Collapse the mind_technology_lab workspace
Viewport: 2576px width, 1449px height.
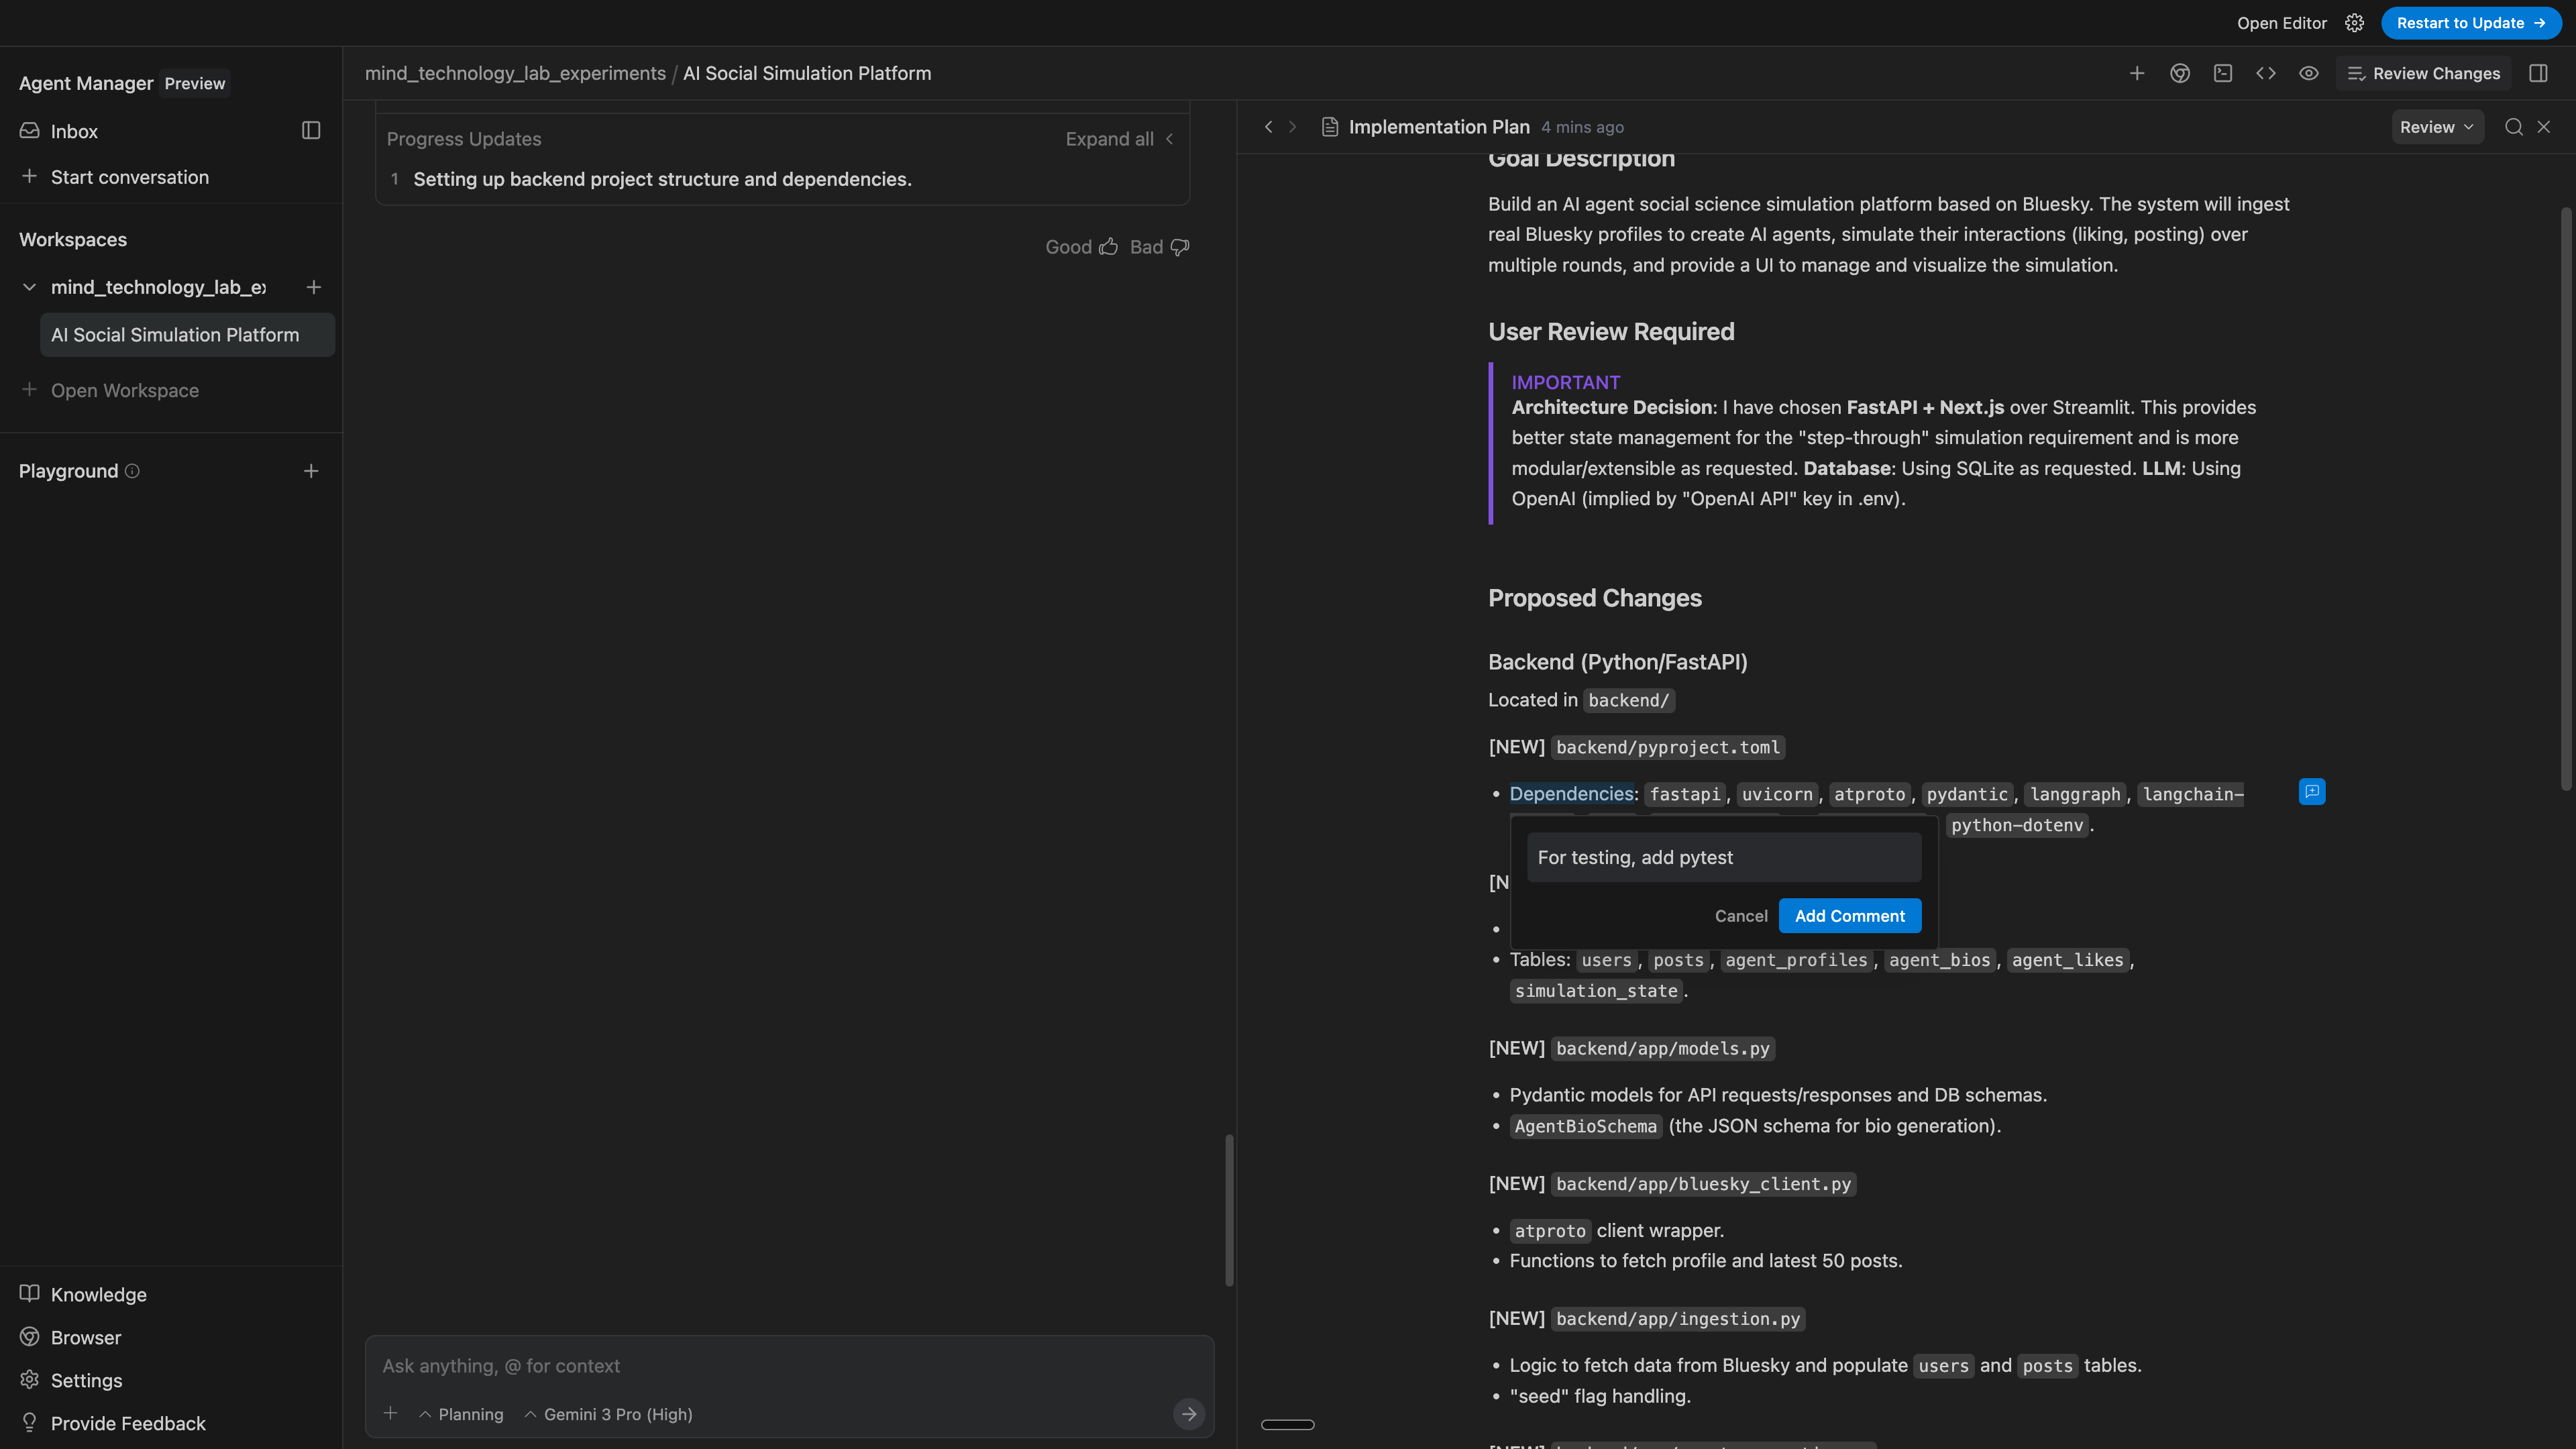coord(29,287)
